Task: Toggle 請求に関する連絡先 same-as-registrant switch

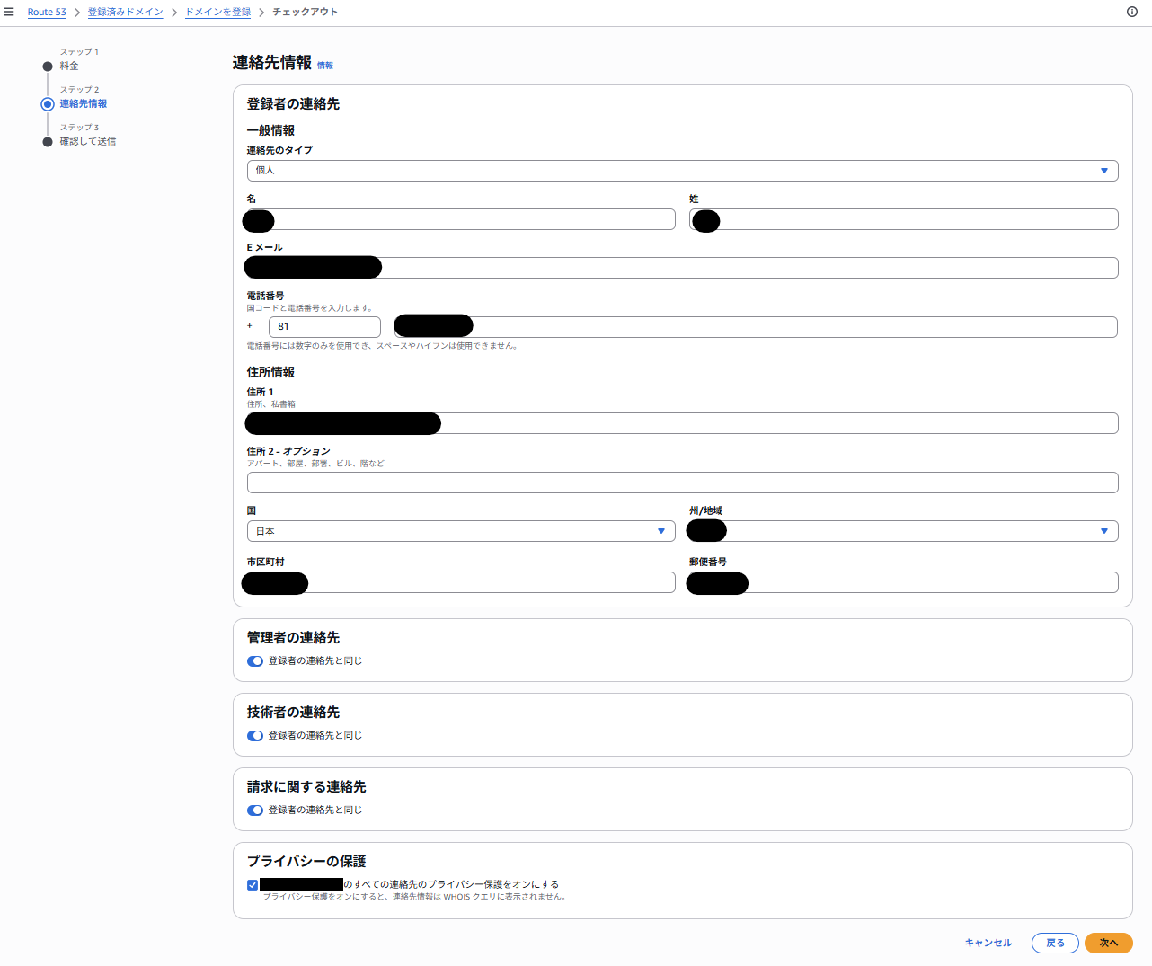Action: coord(255,811)
